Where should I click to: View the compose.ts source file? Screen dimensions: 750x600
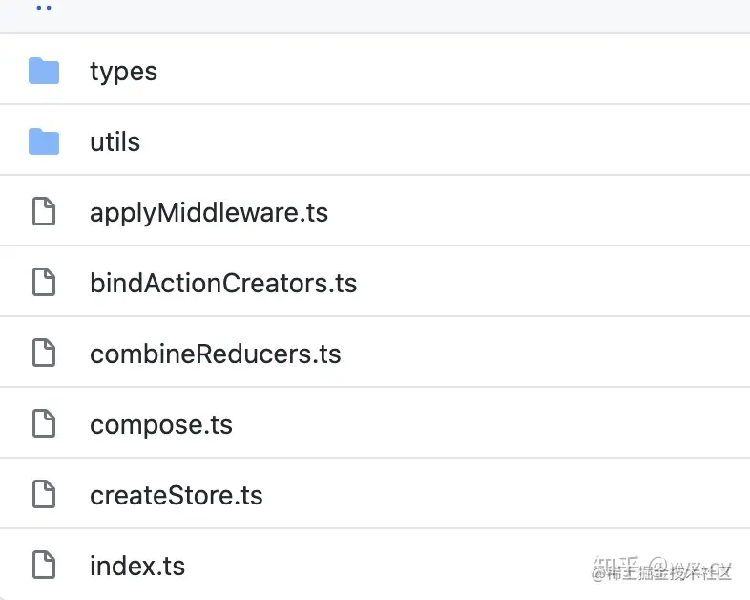[160, 424]
